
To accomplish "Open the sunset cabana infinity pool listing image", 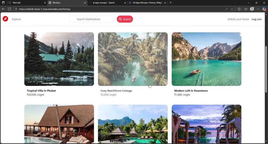I will pos(206,124).
